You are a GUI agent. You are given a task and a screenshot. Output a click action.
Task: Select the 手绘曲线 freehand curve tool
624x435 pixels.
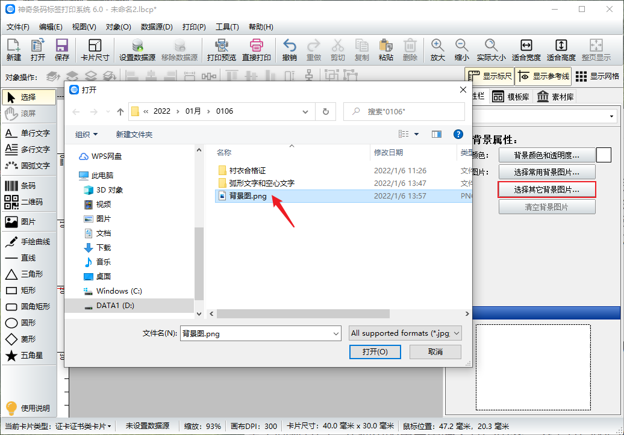pos(29,241)
